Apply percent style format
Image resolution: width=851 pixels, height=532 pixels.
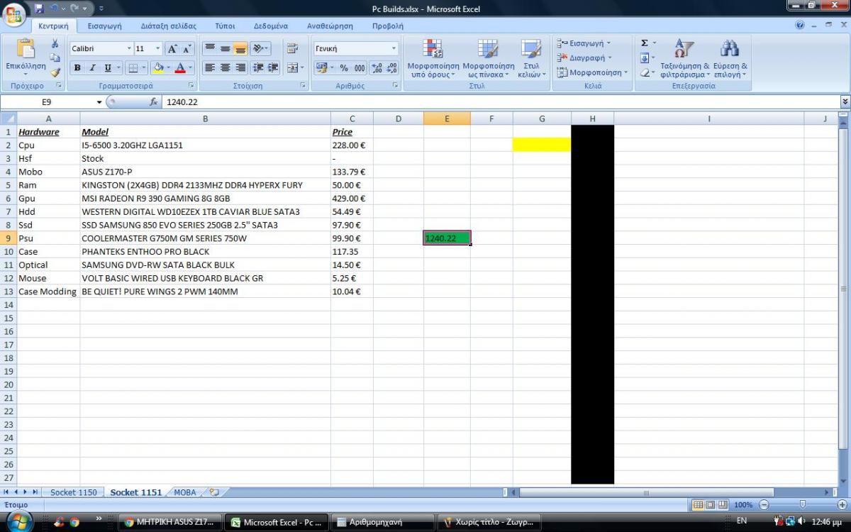coord(344,68)
